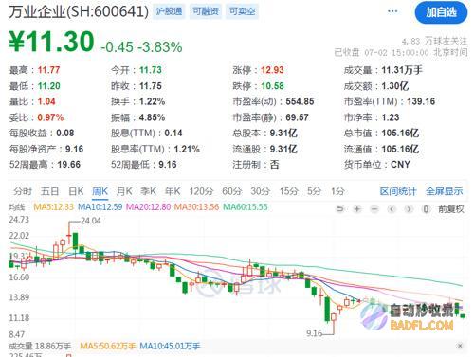Click the round 0 icon beside 前复权

tap(426, 209)
